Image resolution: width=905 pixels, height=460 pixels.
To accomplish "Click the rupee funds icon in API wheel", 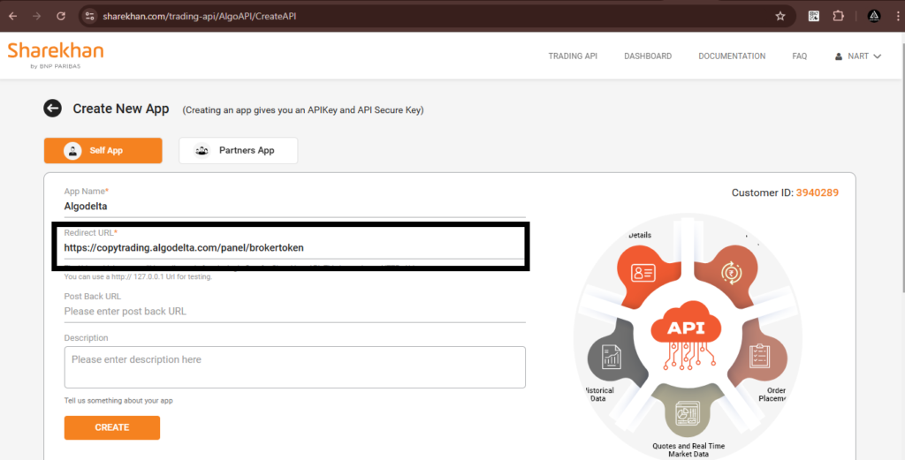I will coord(730,272).
